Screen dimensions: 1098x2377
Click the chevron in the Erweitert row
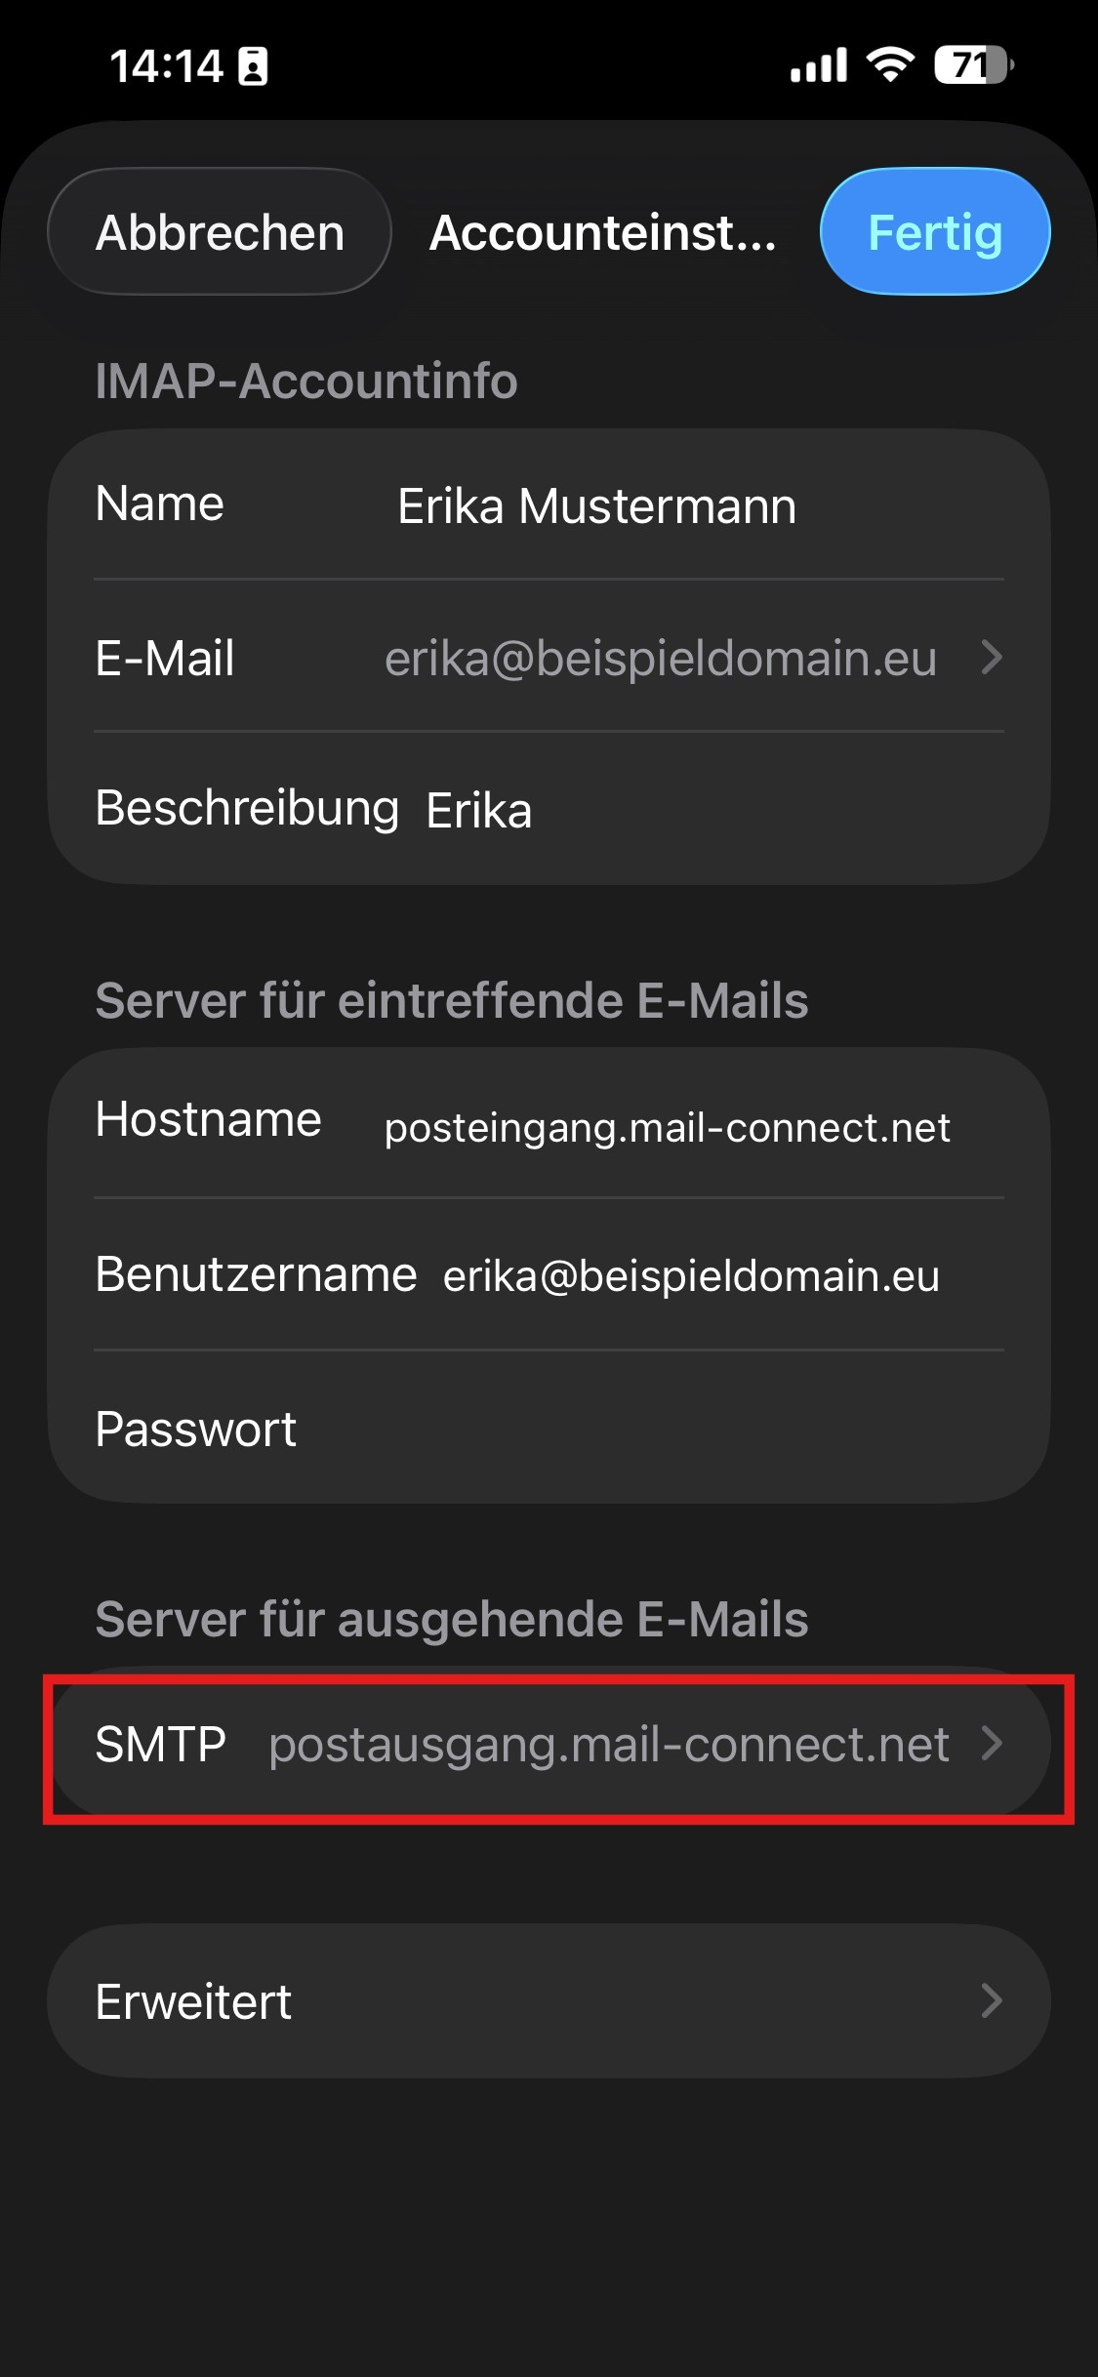click(992, 2001)
